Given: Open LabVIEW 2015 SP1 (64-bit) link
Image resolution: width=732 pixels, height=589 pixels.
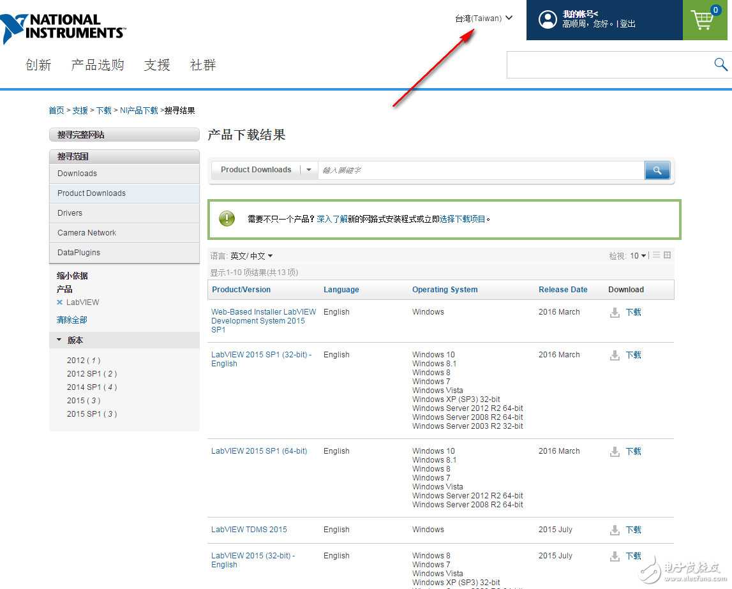Looking at the screenshot, I should pos(259,451).
